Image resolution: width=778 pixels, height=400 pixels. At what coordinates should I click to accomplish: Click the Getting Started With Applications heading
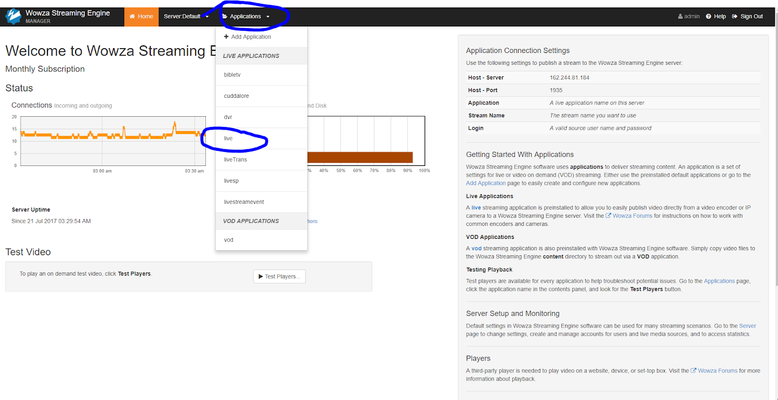520,155
